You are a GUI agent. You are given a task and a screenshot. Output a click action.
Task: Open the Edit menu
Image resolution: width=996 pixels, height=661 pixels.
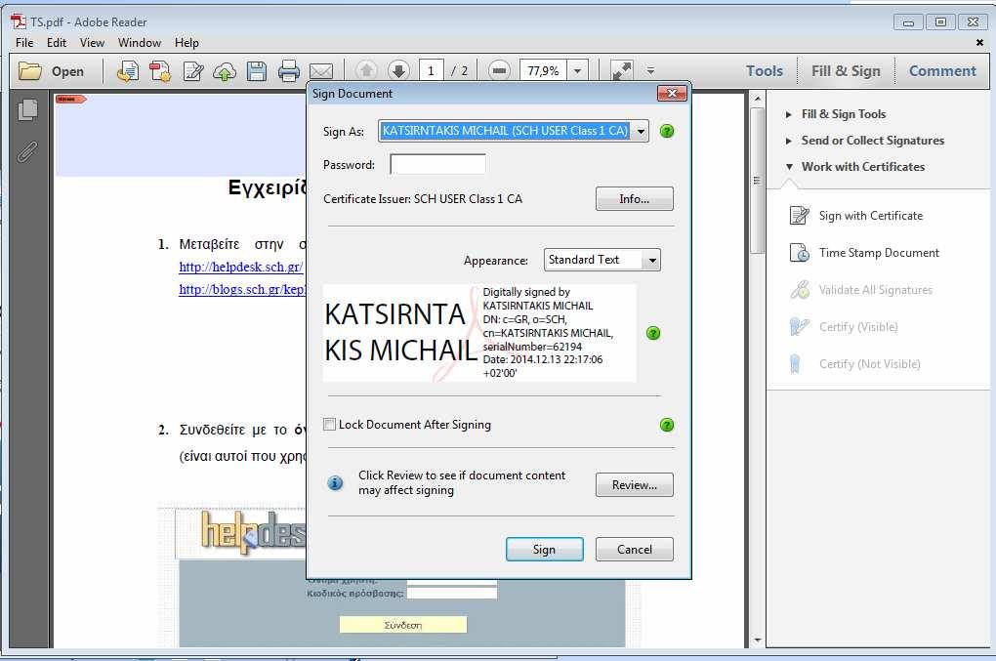coord(56,43)
